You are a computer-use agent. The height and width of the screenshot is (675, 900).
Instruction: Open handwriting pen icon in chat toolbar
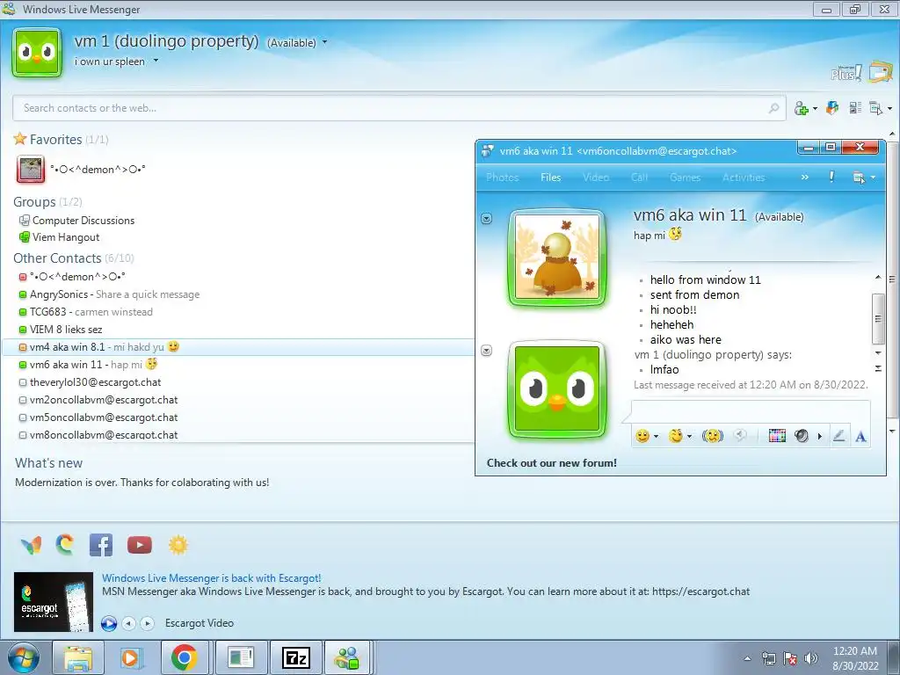[838, 436]
